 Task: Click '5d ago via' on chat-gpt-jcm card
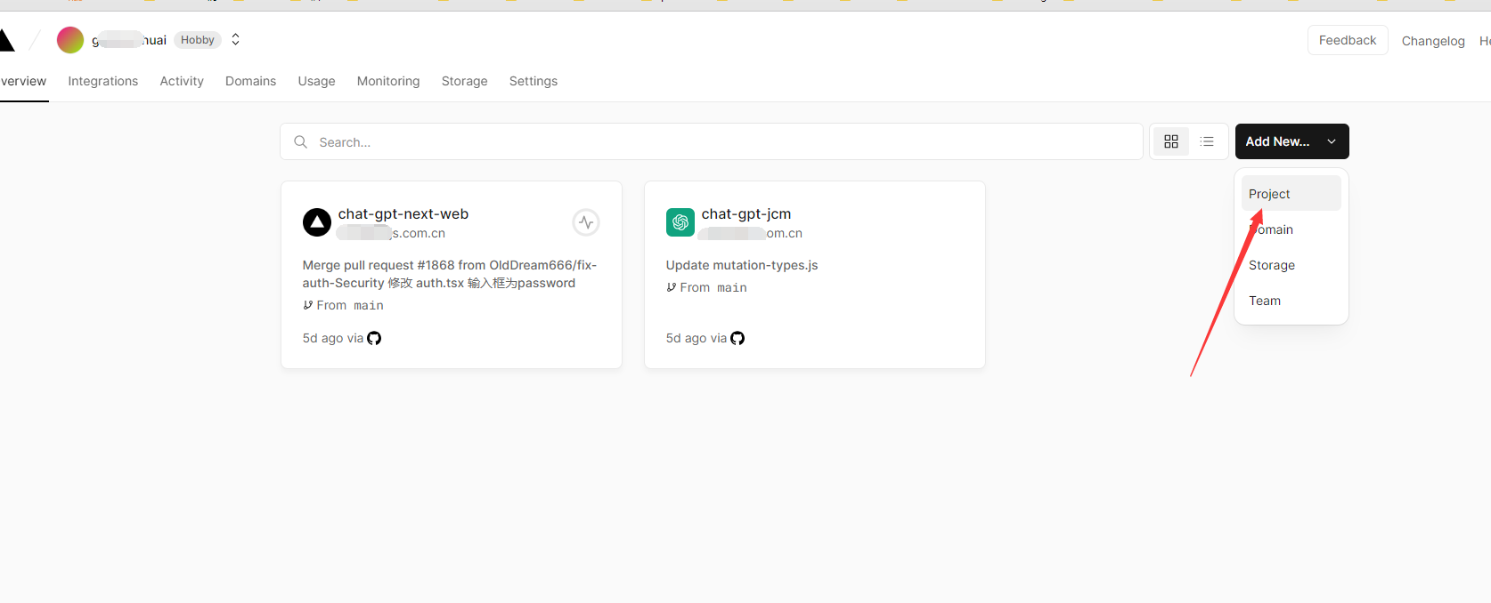[697, 338]
